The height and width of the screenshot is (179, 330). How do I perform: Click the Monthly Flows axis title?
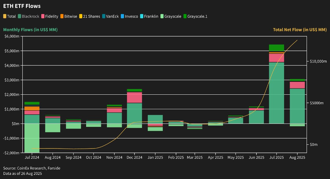(30, 29)
